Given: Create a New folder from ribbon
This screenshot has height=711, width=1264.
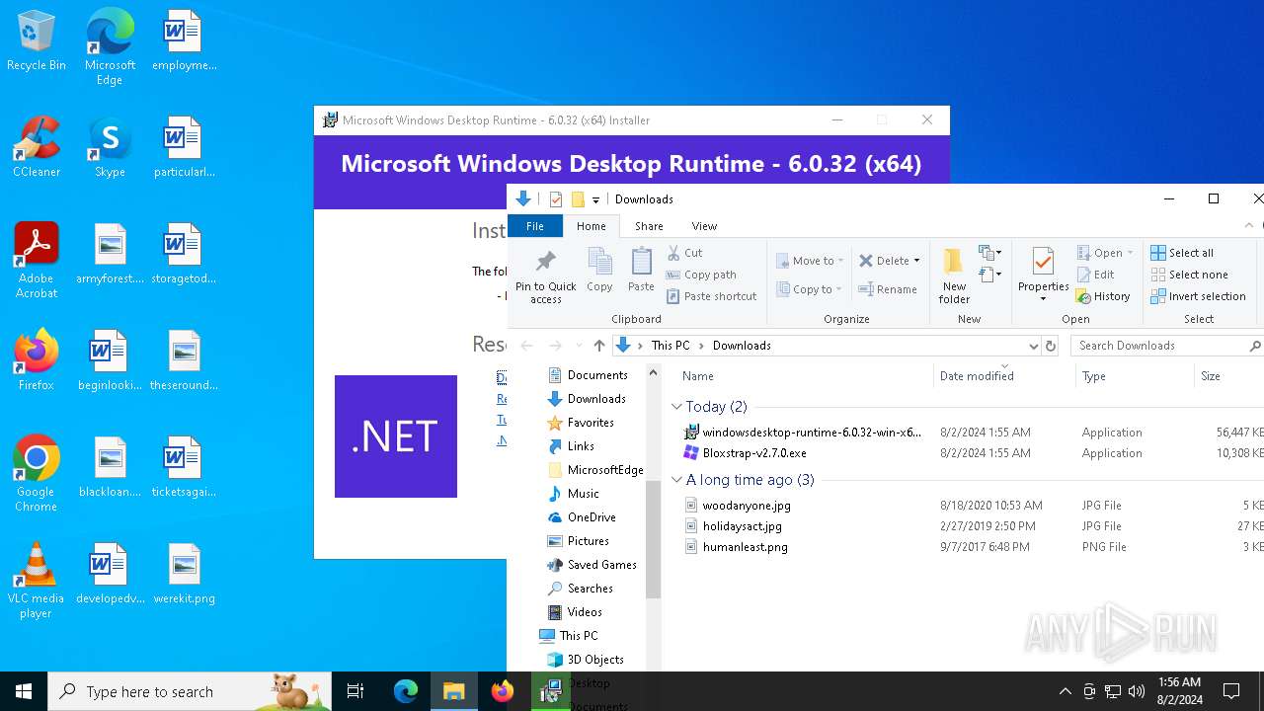Looking at the screenshot, I should tap(954, 276).
